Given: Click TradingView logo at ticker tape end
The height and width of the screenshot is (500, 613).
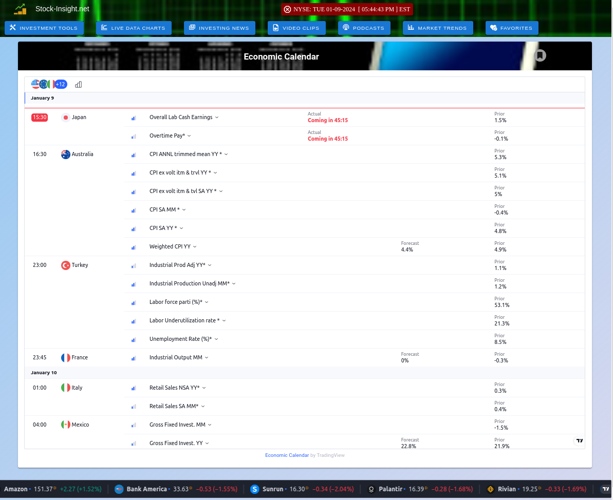Looking at the screenshot, I should tap(606, 489).
